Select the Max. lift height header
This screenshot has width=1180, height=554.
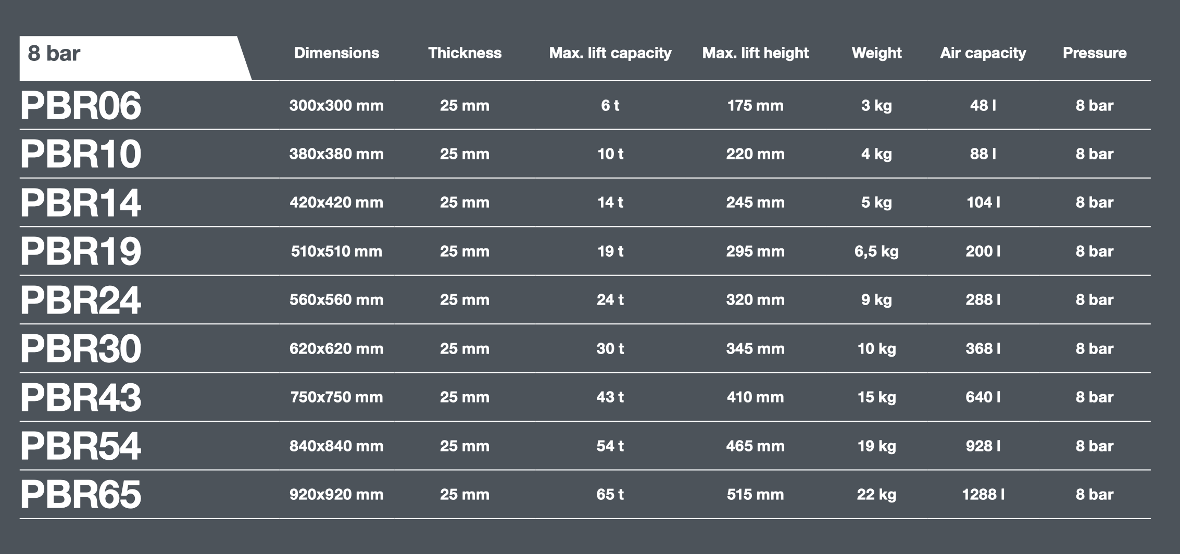coord(756,53)
